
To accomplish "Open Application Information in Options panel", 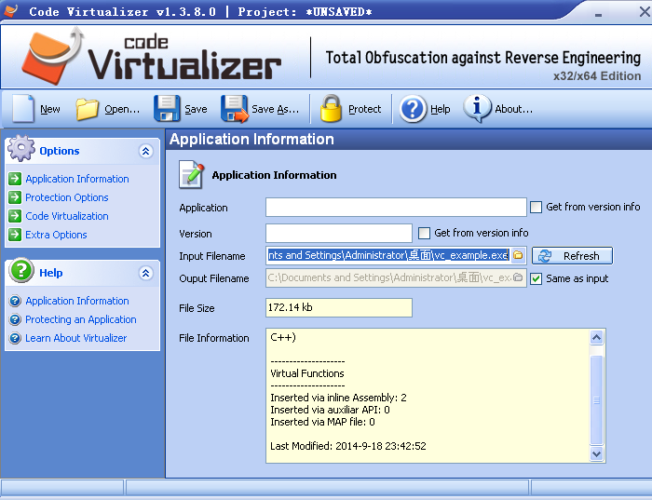I will click(x=77, y=179).
